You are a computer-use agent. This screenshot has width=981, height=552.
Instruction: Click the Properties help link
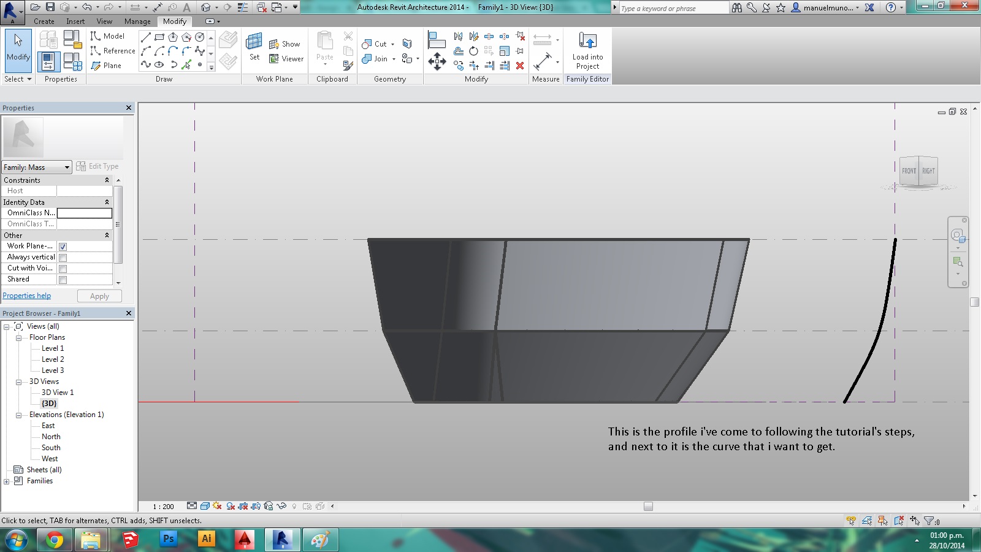click(x=27, y=296)
